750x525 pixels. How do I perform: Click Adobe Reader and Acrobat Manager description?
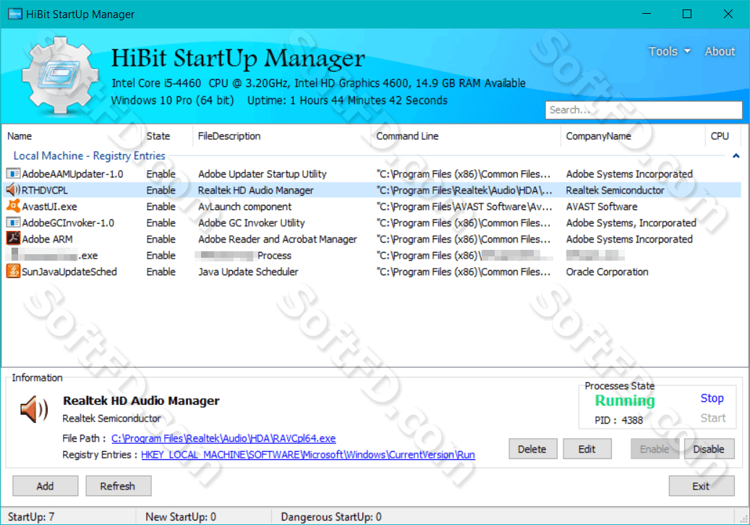(x=278, y=239)
